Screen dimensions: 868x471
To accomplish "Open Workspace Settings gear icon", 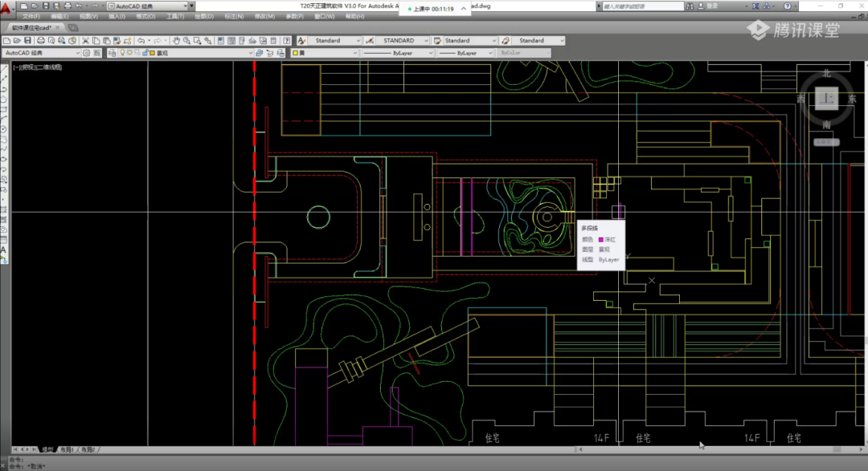I will click(86, 53).
